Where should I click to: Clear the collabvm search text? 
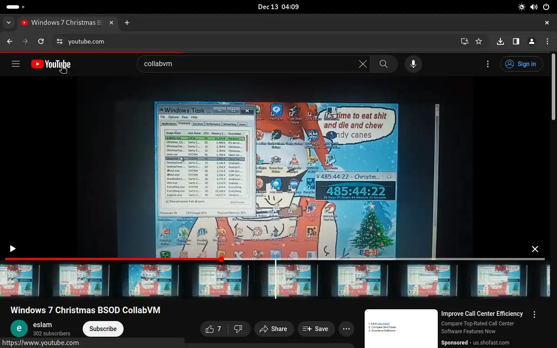(x=362, y=64)
